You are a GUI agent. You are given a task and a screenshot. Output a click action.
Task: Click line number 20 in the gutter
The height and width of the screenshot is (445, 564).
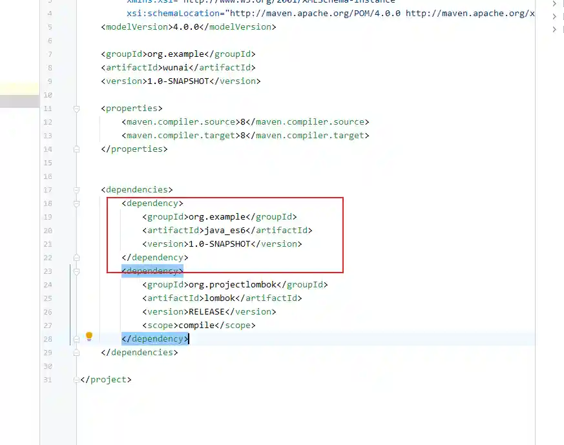[48, 231]
